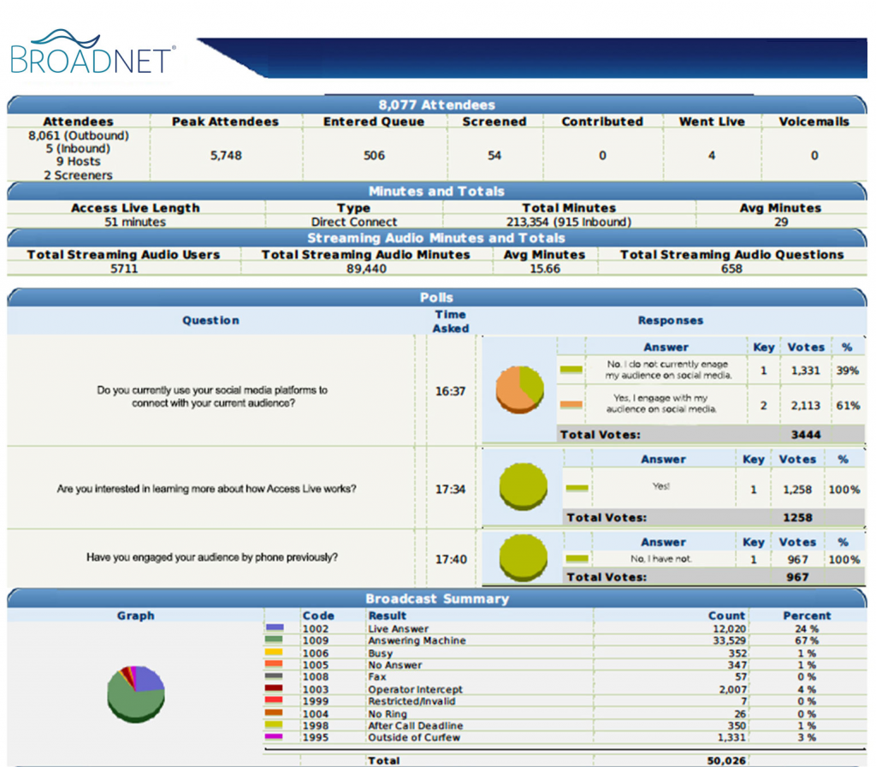Viewport: 876px width, 767px height.
Task: Click the Operator Intercept color swatch
Action: pyautogui.click(x=275, y=689)
